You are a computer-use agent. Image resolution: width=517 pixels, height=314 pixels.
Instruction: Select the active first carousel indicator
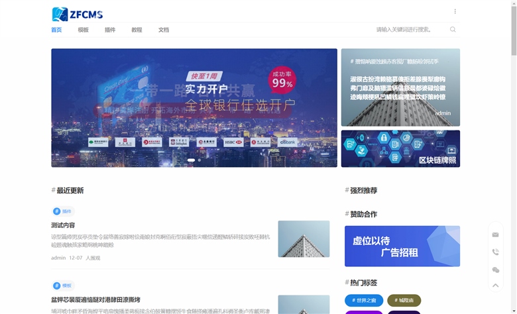point(191,160)
